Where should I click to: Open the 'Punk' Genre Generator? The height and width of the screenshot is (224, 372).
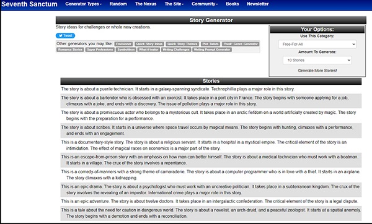[x=241, y=44]
